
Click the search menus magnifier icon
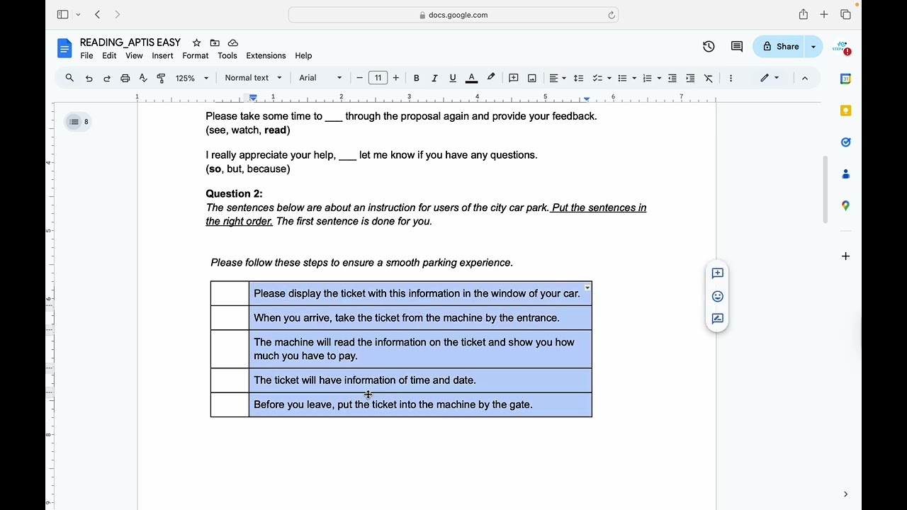pyautogui.click(x=69, y=78)
